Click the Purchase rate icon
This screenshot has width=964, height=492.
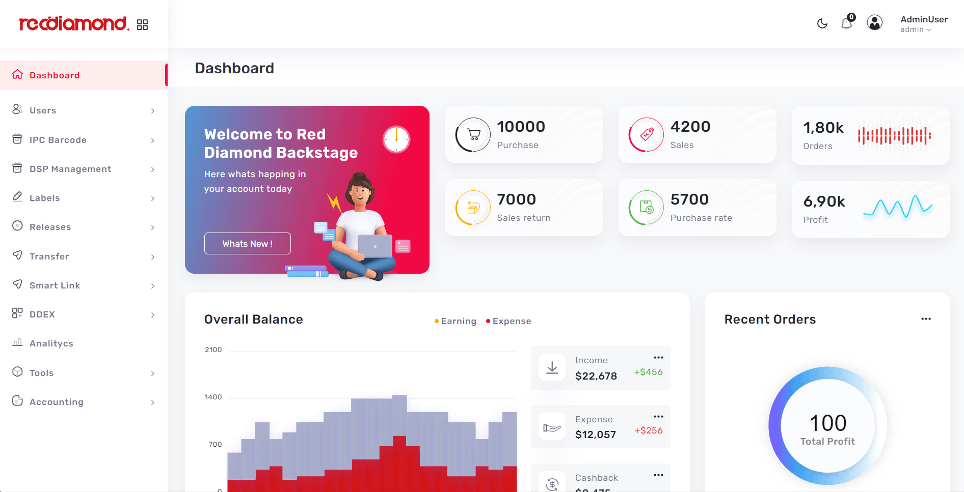[647, 208]
